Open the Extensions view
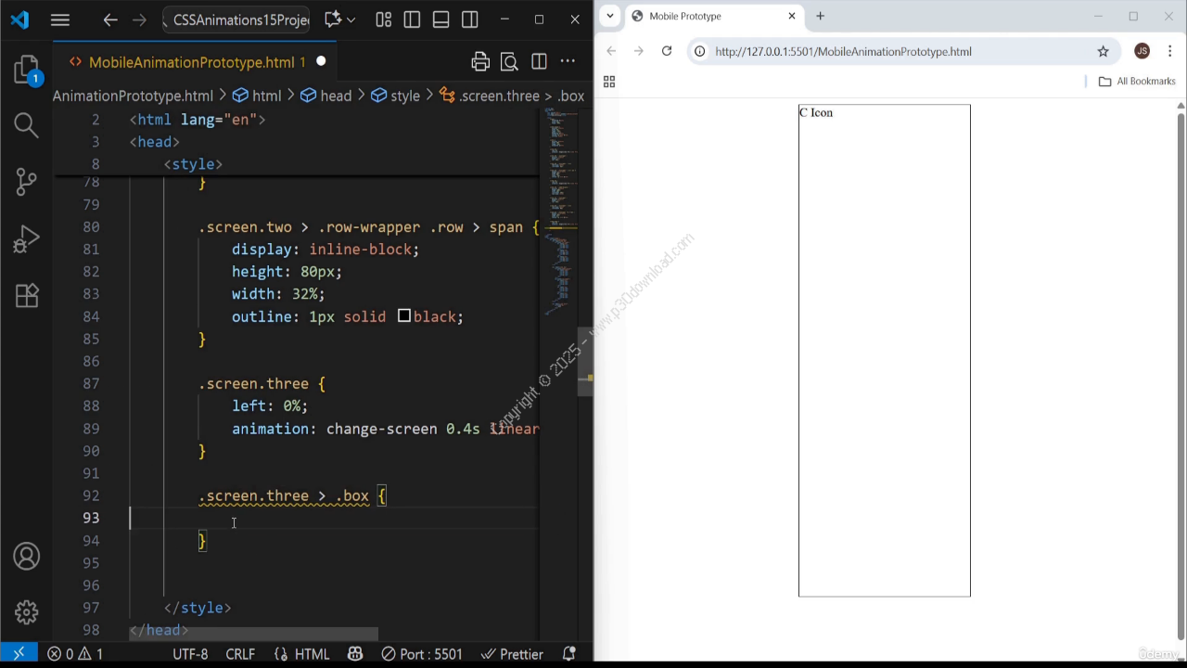This screenshot has height=668, width=1187. (26, 295)
